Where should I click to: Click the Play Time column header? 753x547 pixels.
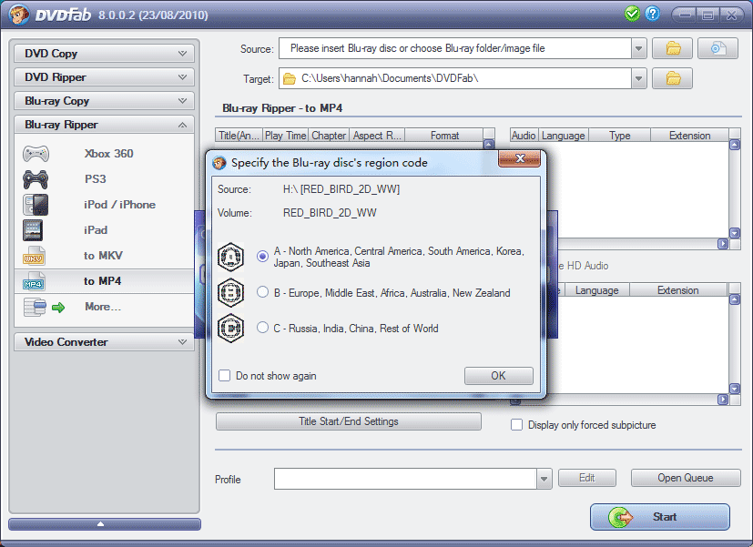tap(285, 136)
